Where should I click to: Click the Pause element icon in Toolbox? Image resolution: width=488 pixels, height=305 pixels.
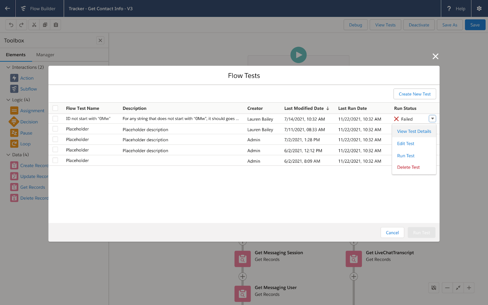tap(14, 133)
